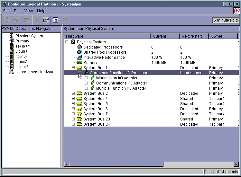This screenshot has height=177, width=241.
Task: Click Multiple Function I/O Adapter card icon
Action: pyautogui.click(x=93, y=88)
